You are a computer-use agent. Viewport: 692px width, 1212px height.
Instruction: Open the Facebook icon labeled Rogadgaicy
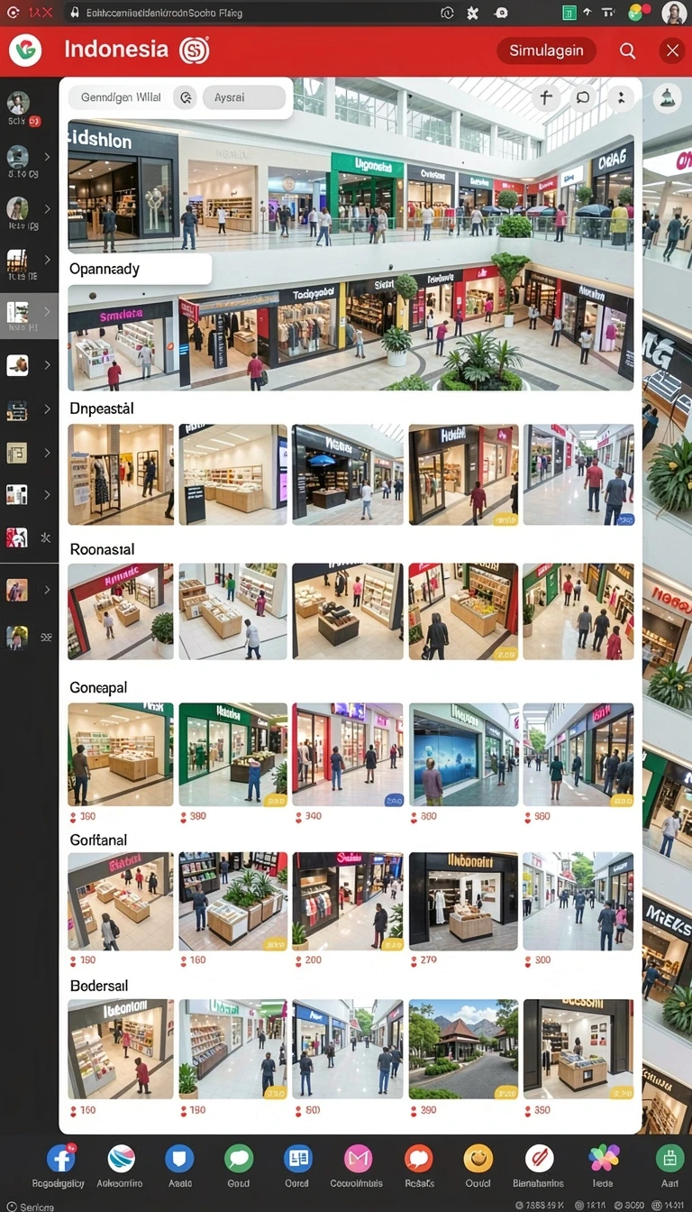click(60, 1158)
